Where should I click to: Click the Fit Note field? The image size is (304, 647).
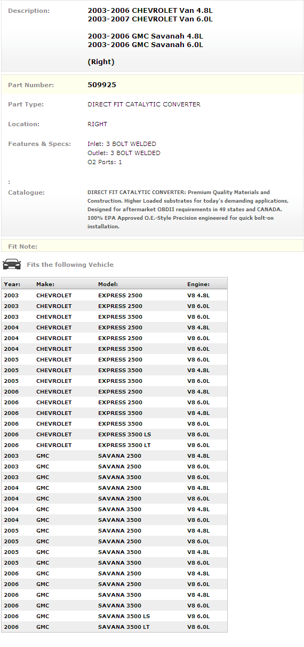(x=152, y=246)
